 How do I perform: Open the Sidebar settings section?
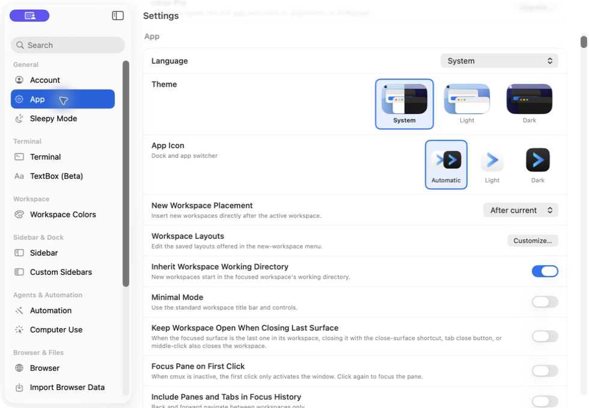tap(63, 253)
